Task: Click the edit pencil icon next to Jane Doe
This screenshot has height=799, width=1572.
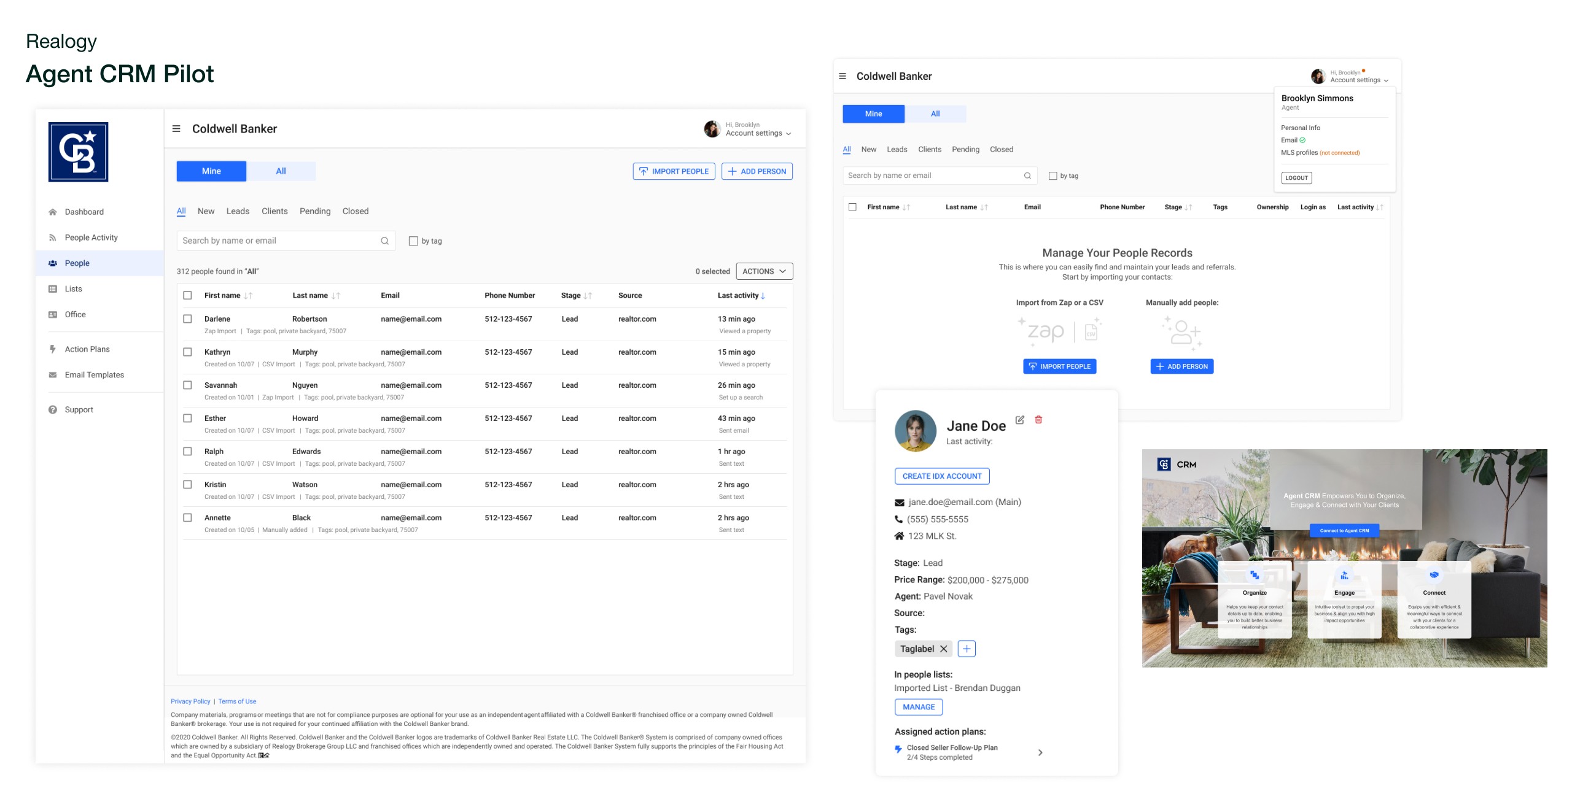Action: [1020, 420]
